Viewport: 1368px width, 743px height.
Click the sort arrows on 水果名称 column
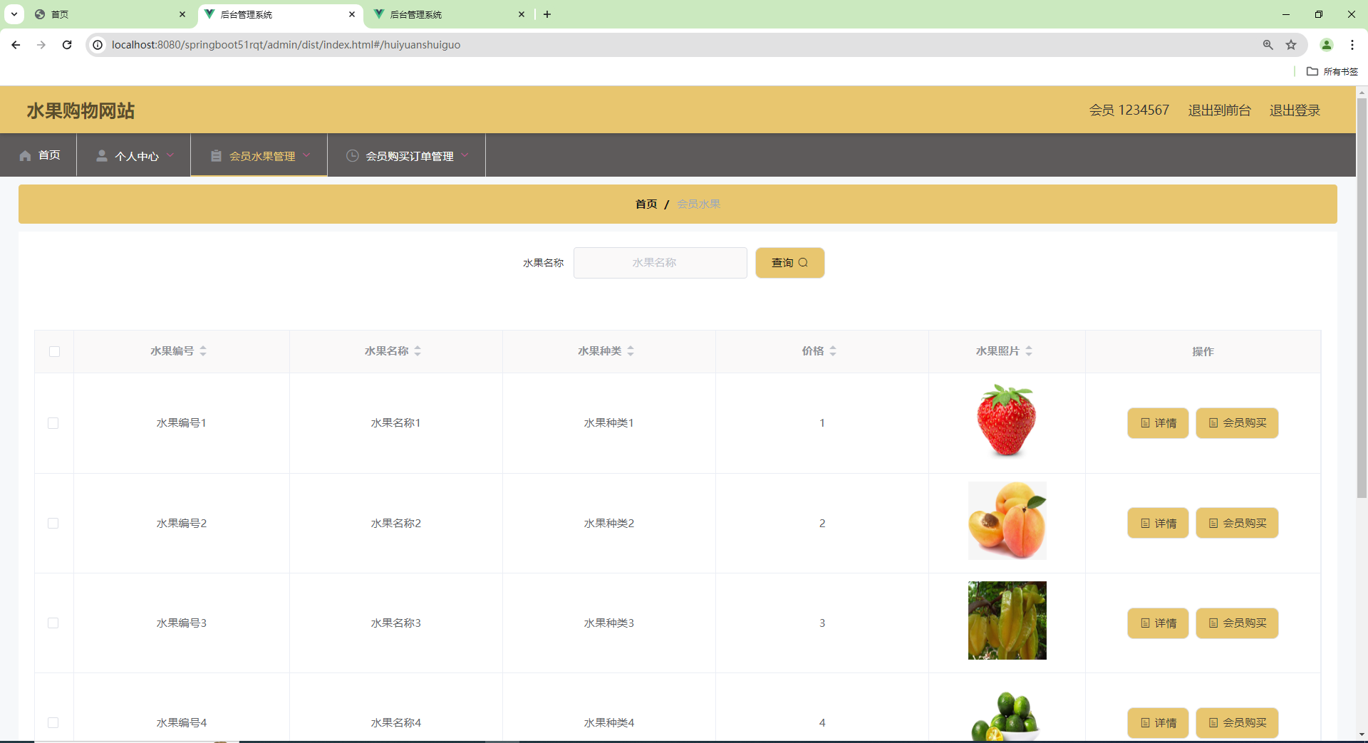[x=418, y=350]
